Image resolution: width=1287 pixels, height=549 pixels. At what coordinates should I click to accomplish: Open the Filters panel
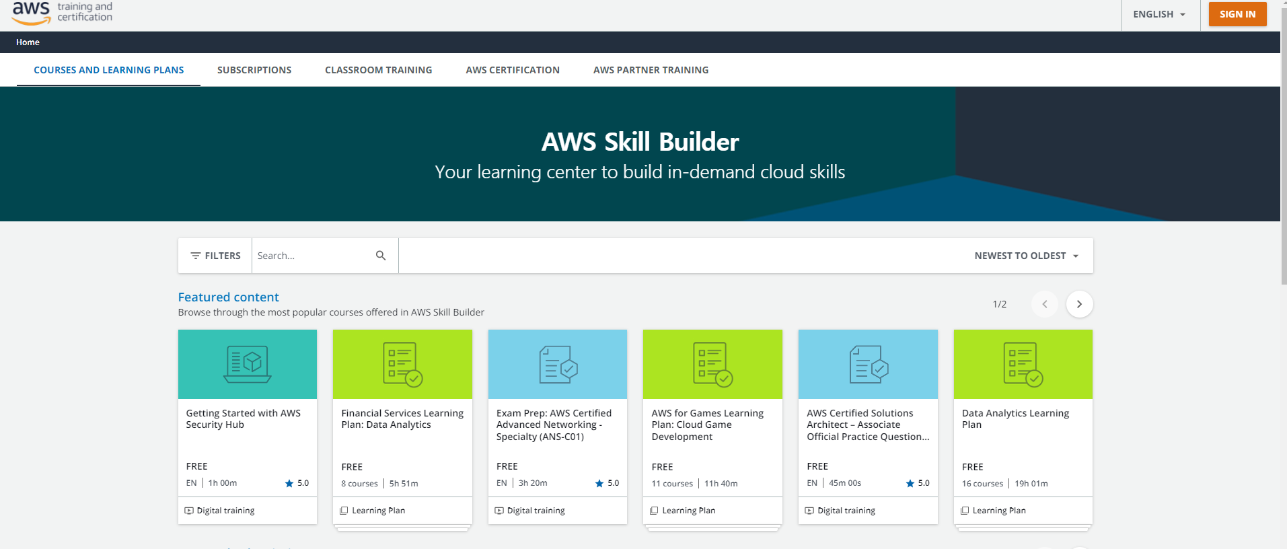point(215,256)
